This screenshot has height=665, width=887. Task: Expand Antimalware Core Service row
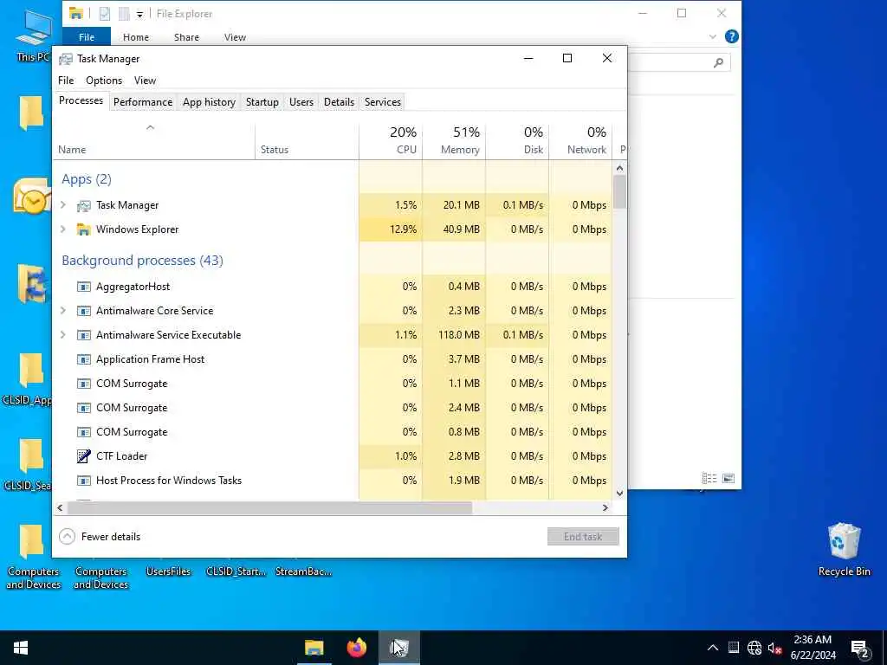[63, 311]
